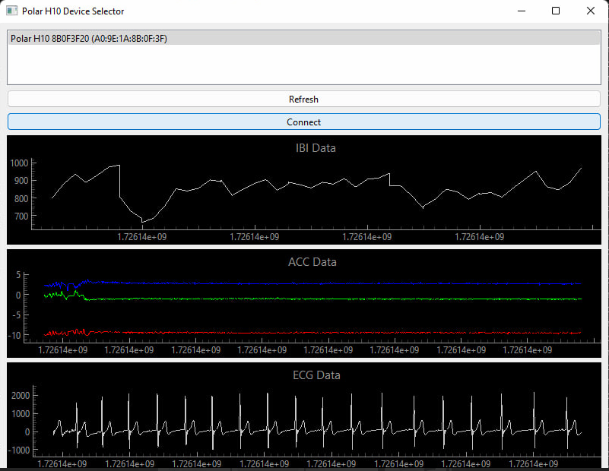This screenshot has width=609, height=471.
Task: Click the -1000 label on ECG y-axis
Action: click(x=19, y=450)
